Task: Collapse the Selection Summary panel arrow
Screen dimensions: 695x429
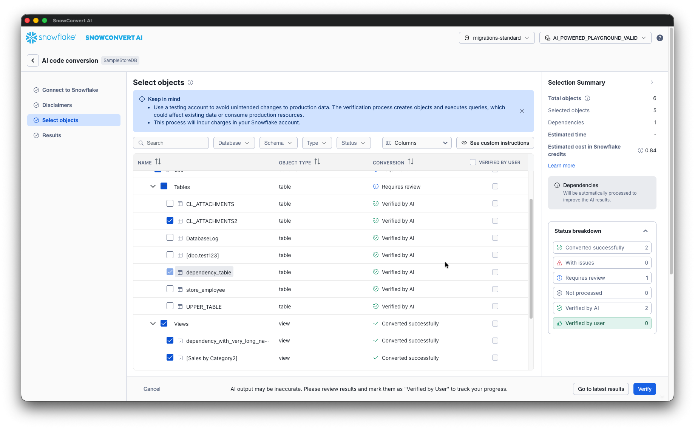Action: 652,82
